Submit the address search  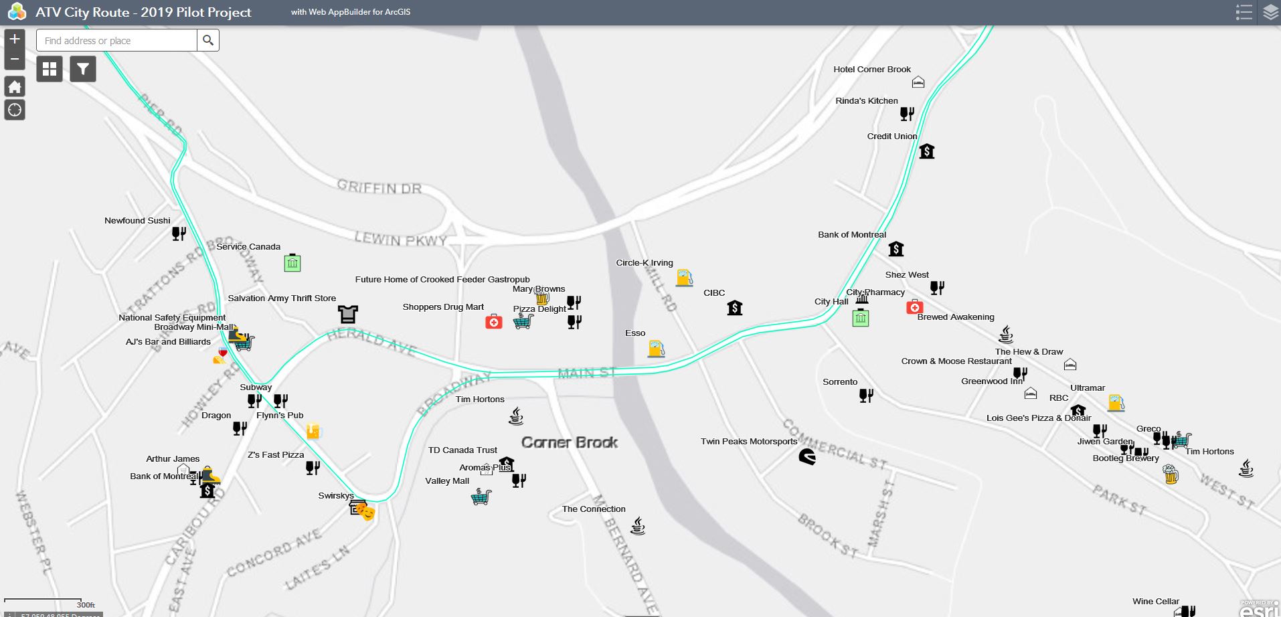[208, 40]
